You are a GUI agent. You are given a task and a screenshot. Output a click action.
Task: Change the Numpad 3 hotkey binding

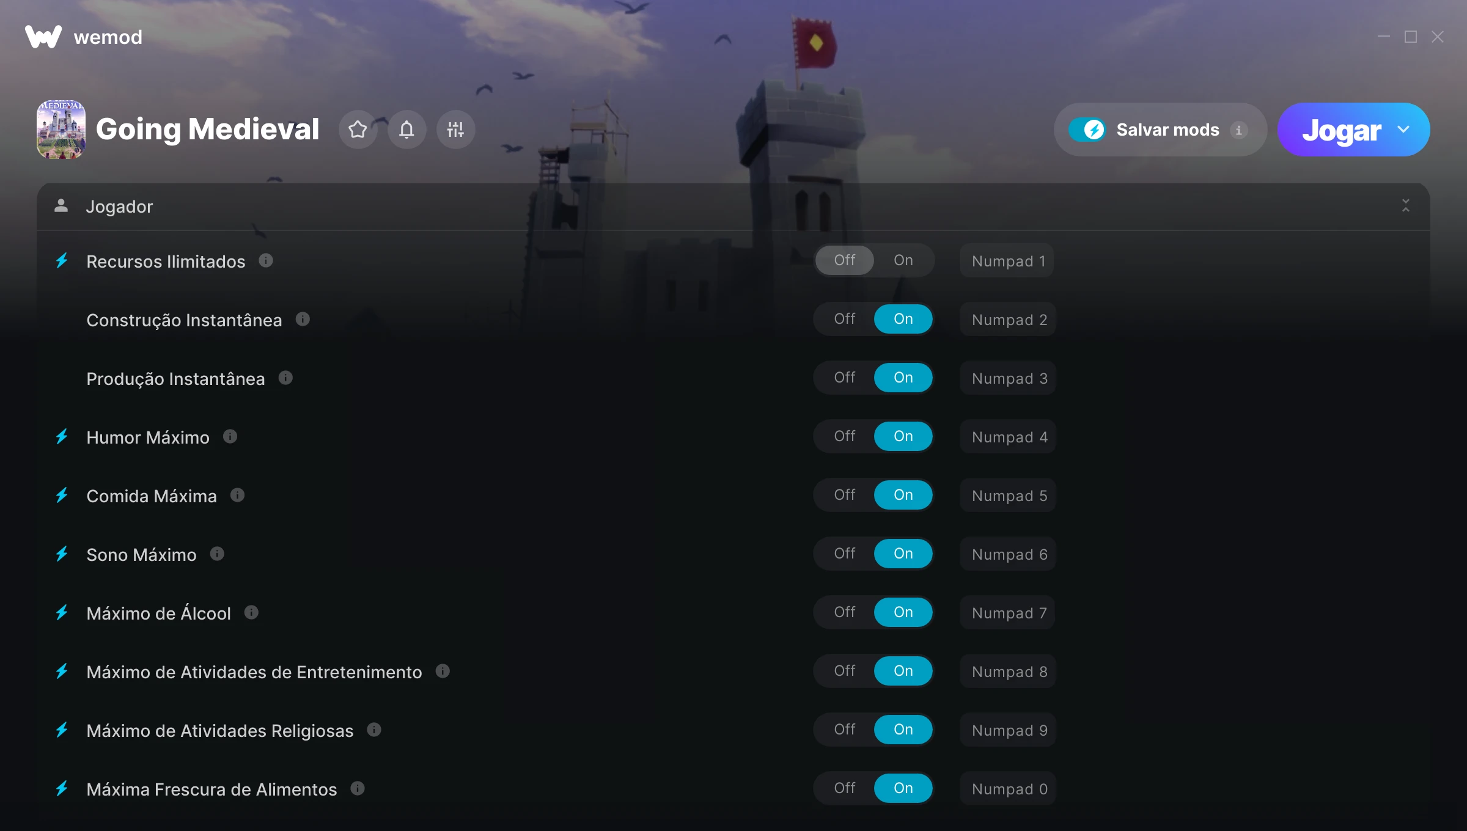click(1009, 378)
